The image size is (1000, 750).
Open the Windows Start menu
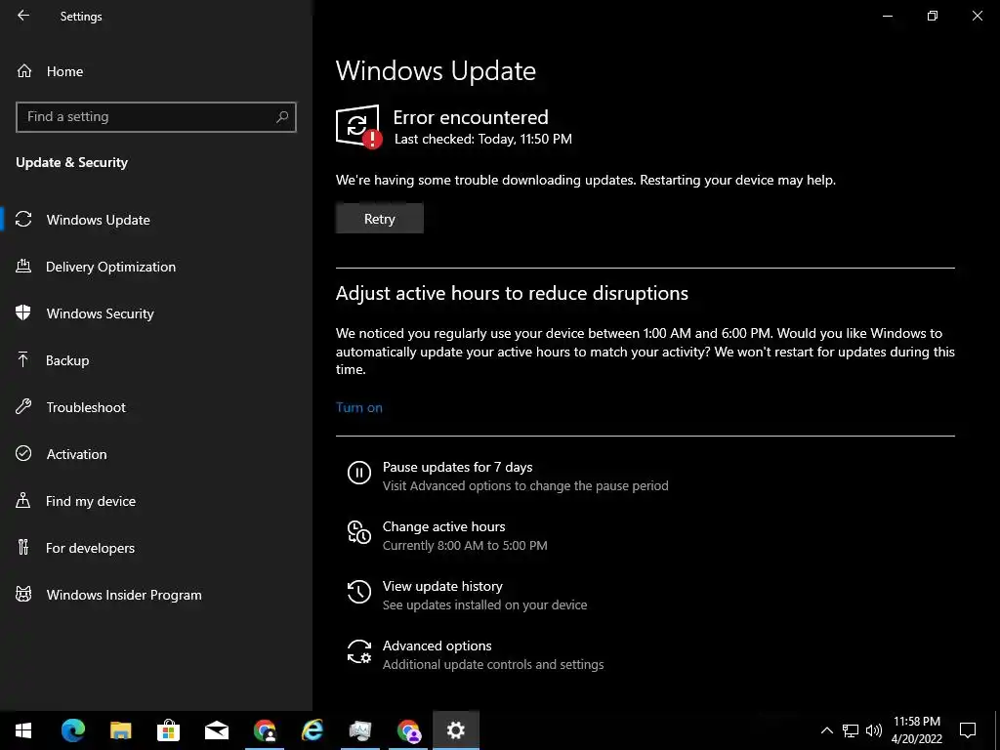point(23,730)
